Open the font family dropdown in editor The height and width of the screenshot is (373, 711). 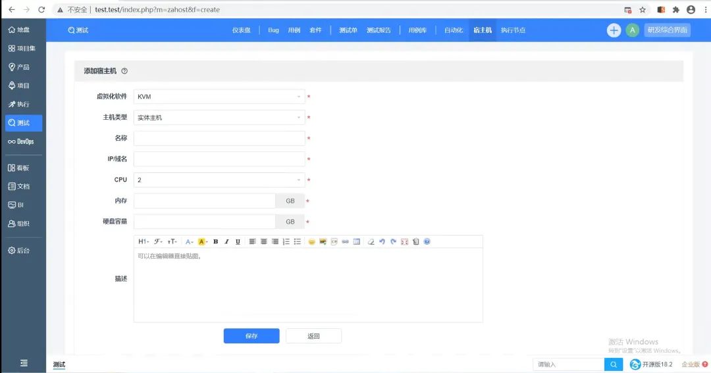(x=158, y=241)
